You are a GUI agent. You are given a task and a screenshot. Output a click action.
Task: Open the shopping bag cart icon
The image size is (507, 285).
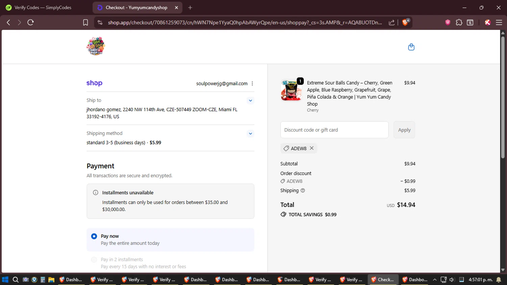(x=411, y=47)
